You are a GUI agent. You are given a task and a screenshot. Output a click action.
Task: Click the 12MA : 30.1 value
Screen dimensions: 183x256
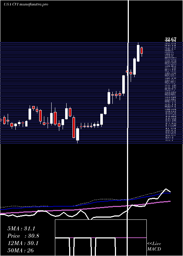23,243
